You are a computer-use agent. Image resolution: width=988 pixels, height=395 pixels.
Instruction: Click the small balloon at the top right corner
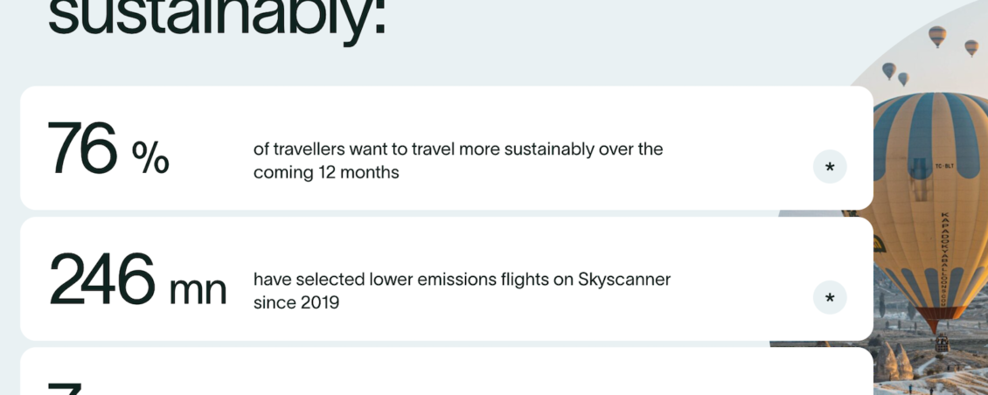971,48
